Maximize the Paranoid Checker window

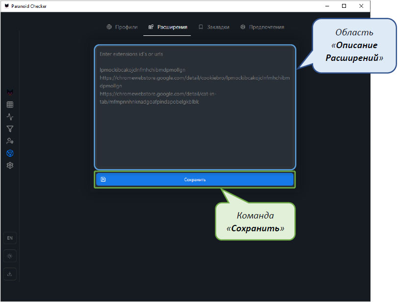pyautogui.click(x=344, y=6)
